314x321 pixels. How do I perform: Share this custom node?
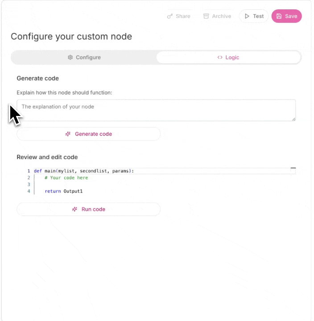point(178,16)
